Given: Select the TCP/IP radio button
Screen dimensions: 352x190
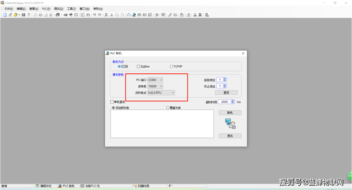Looking at the screenshot, I should click(171, 66).
